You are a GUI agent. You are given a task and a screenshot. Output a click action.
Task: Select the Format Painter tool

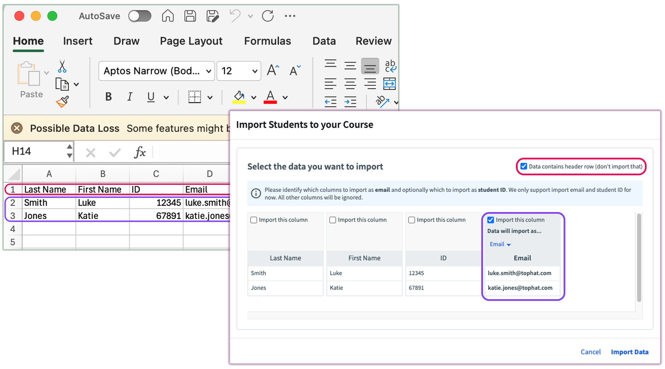[x=62, y=102]
